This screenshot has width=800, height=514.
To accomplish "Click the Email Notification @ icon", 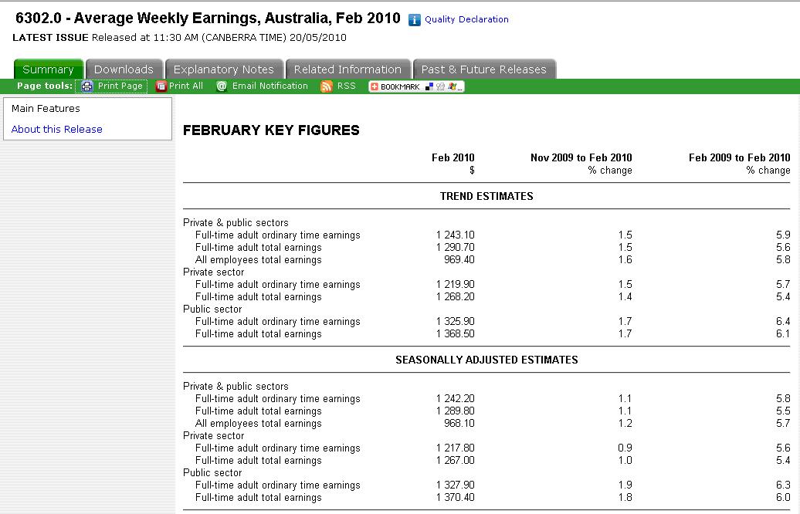I will (x=222, y=86).
